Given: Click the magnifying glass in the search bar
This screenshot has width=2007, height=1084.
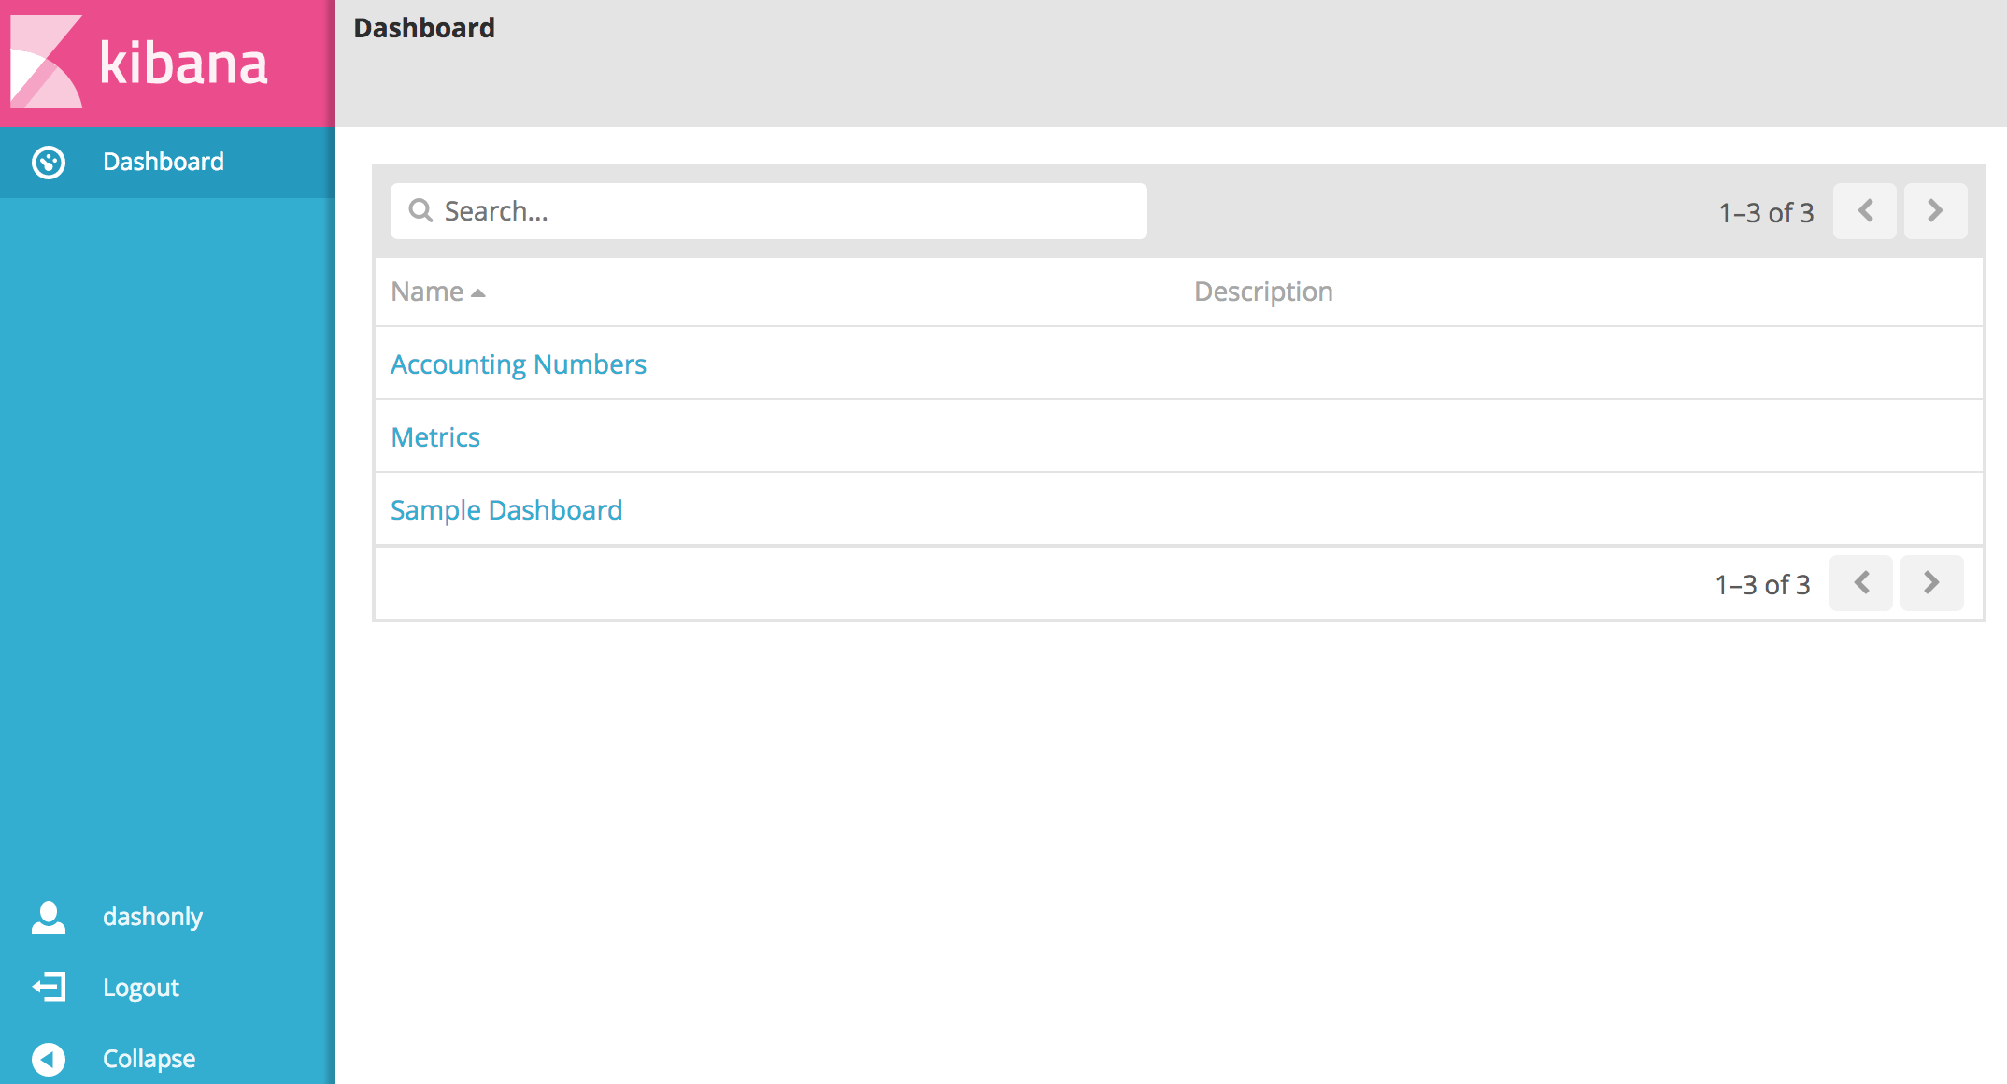Looking at the screenshot, I should (420, 211).
